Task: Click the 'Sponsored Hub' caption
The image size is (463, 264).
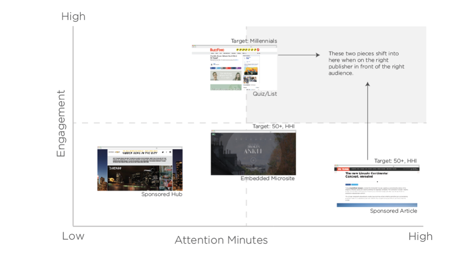Action: click(x=162, y=195)
